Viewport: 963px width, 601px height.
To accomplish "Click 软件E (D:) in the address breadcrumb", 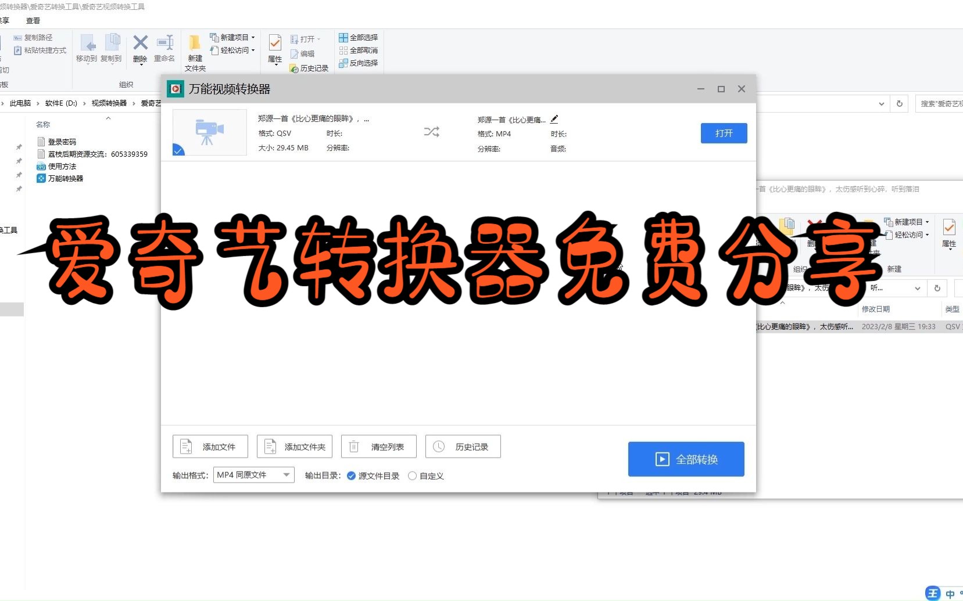I will [61, 103].
